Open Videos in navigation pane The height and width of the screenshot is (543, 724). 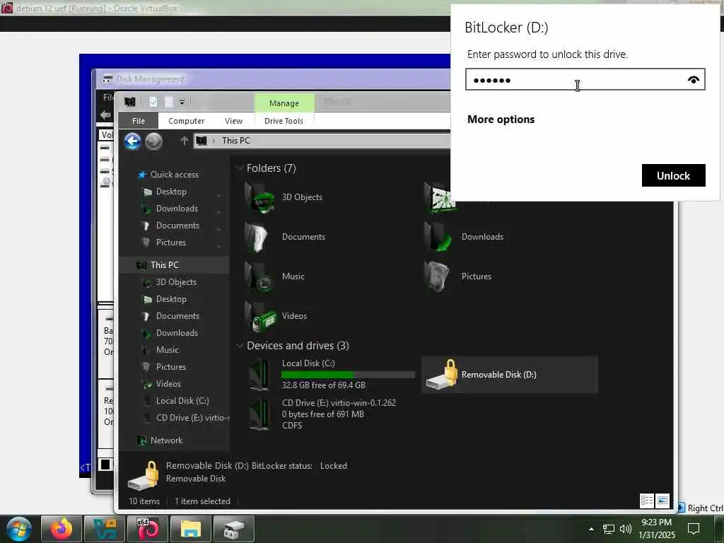point(168,384)
